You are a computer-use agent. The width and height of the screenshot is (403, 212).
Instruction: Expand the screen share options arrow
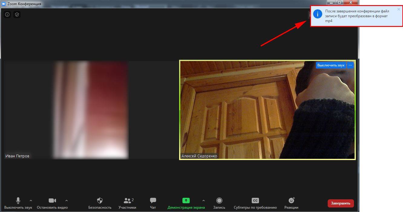pyautogui.click(x=203, y=201)
